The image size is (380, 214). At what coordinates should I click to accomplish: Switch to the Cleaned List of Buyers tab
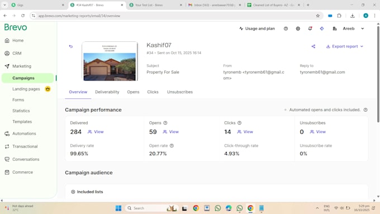point(273,5)
